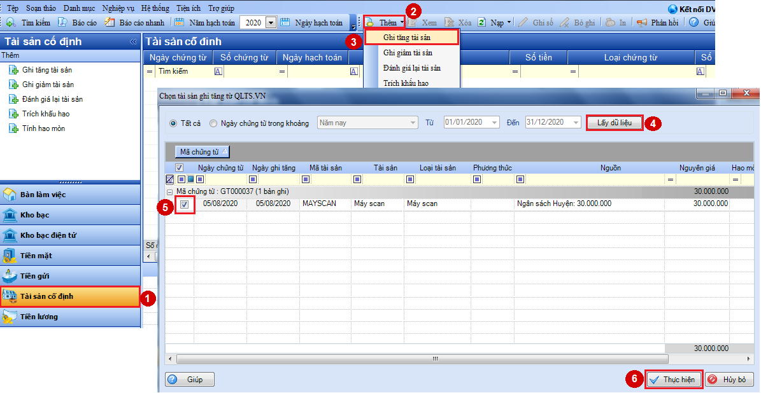Sort by Nguyên giá column header
Viewport: 761px width, 393px height.
click(697, 168)
